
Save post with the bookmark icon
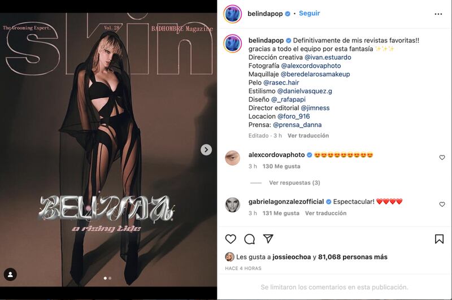439,239
